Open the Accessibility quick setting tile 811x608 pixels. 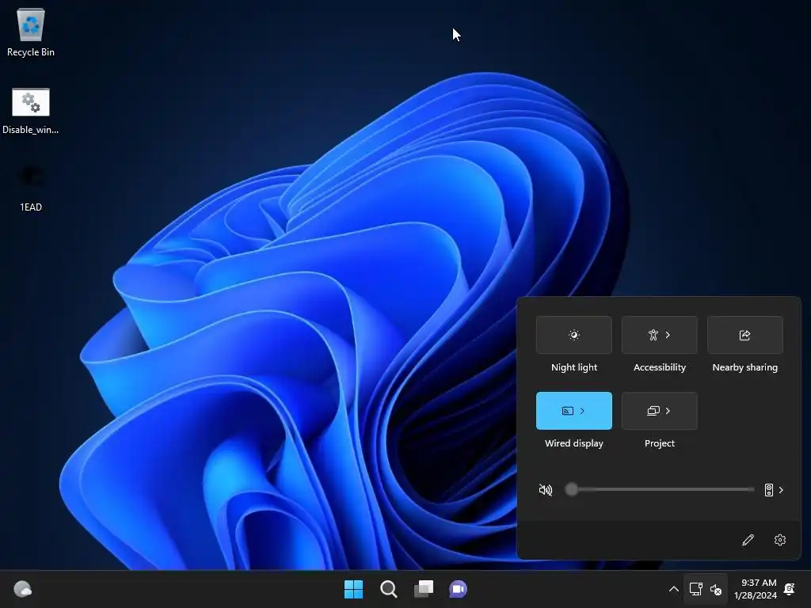[x=660, y=335]
